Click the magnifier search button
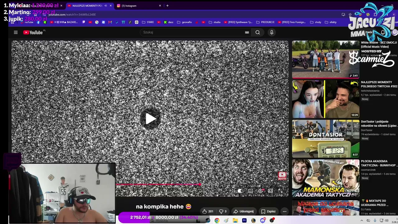 click(x=257, y=32)
